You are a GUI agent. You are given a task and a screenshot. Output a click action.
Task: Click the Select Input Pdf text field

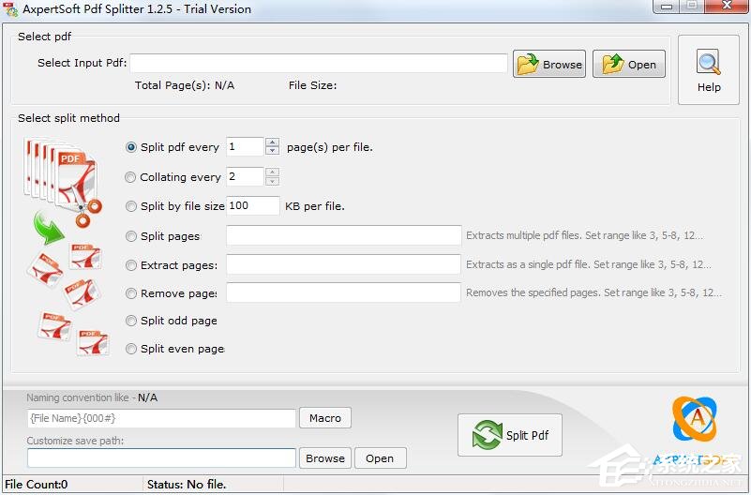[x=319, y=63]
